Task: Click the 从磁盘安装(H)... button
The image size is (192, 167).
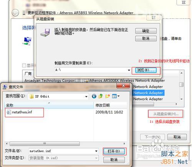Action: (x=166, y=114)
